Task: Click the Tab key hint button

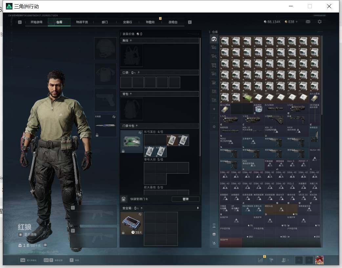Action: point(23,260)
